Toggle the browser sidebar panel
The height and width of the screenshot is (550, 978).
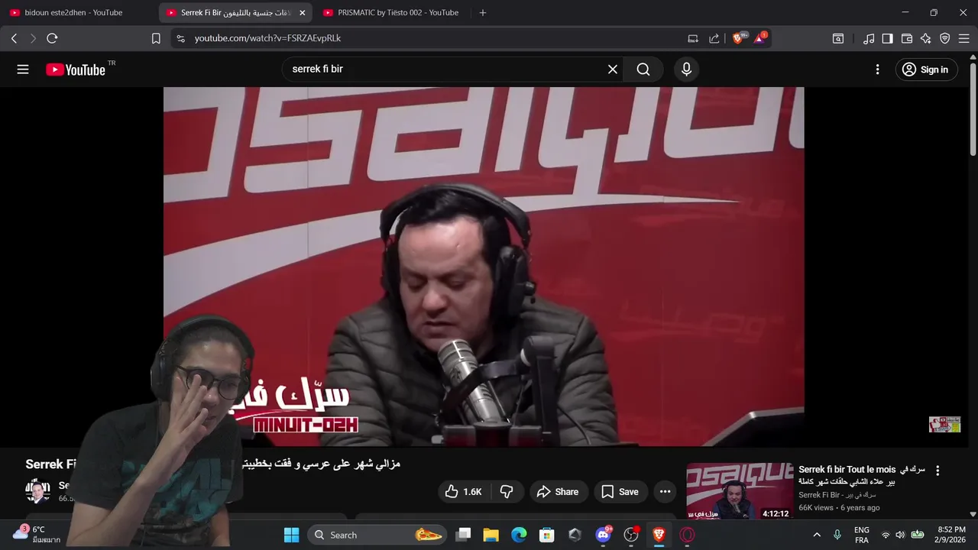(887, 38)
